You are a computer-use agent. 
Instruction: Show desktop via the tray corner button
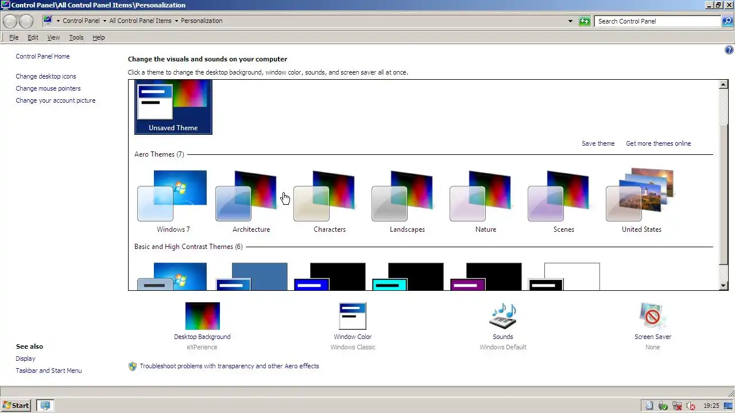pos(729,406)
